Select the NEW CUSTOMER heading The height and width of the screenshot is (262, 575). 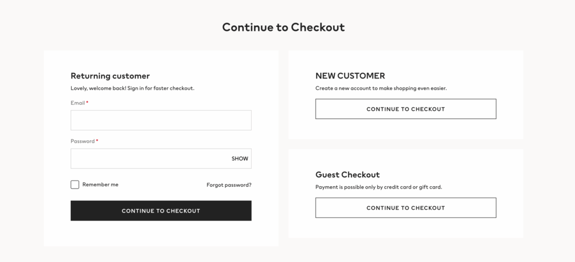pos(350,76)
